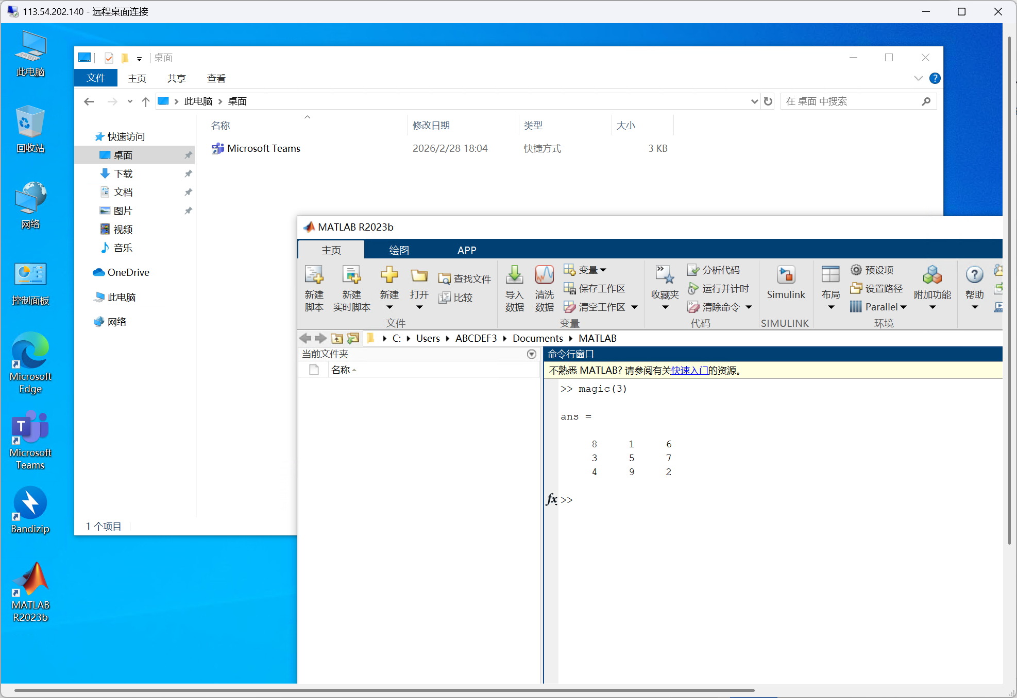
Task: Open Current Folder panel actions menu
Action: pos(532,354)
